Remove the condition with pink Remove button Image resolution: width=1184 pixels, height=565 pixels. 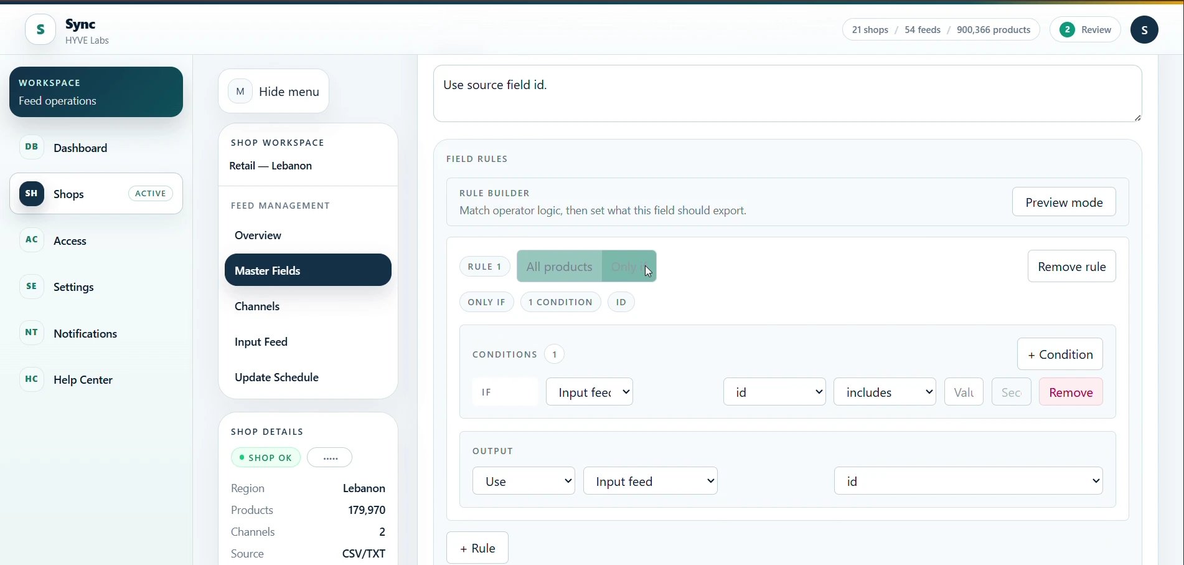tap(1071, 392)
